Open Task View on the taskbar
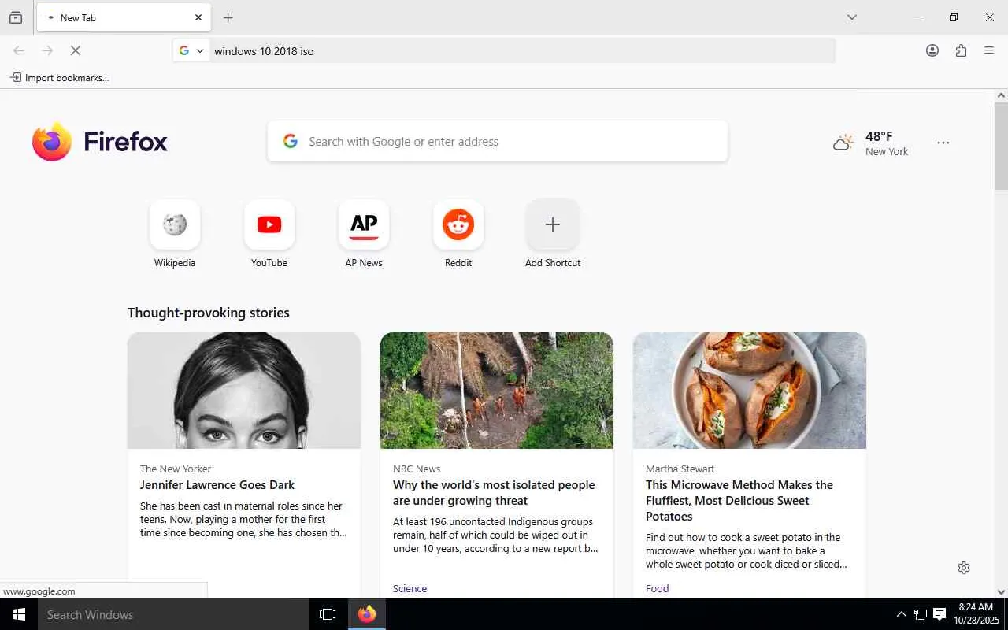The image size is (1008, 630). pos(328,614)
